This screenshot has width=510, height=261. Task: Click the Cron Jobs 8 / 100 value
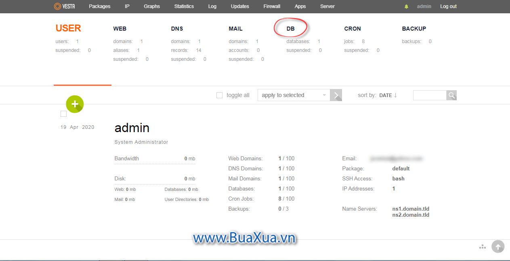pyautogui.click(x=286, y=199)
